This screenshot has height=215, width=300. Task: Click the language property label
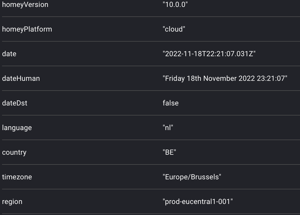pos(17,128)
